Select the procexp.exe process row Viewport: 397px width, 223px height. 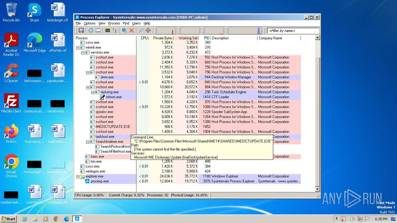coord(187,181)
